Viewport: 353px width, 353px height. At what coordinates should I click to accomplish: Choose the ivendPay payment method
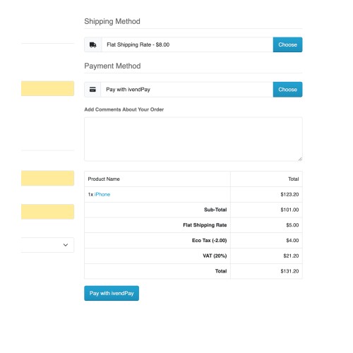pos(287,90)
